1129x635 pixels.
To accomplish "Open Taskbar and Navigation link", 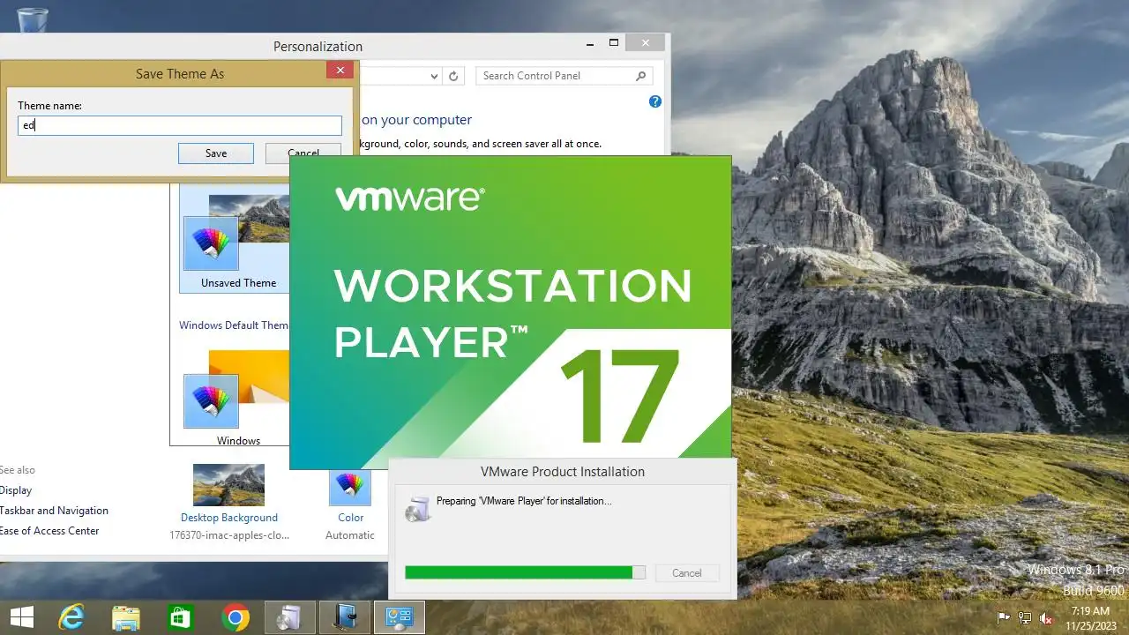I will tap(54, 511).
